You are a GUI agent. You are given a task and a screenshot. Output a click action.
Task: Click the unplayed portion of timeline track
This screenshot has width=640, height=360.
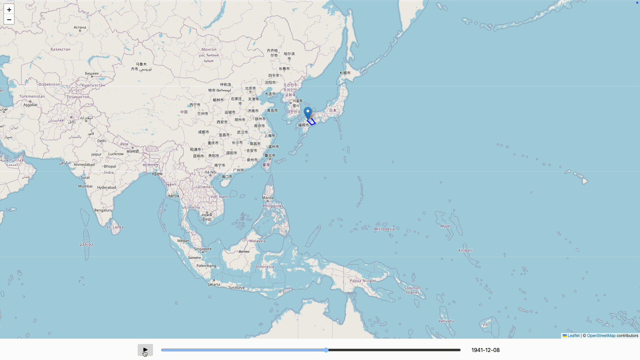(393, 350)
